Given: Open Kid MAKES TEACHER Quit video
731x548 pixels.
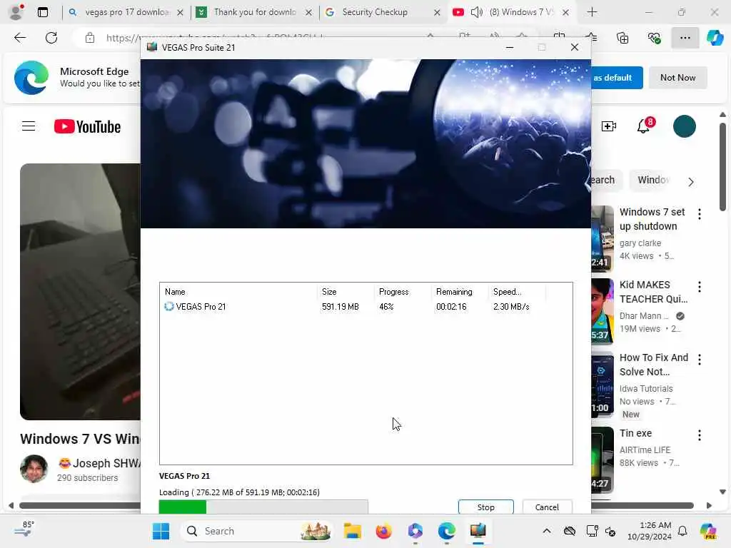Looking at the screenshot, I should pos(653,292).
